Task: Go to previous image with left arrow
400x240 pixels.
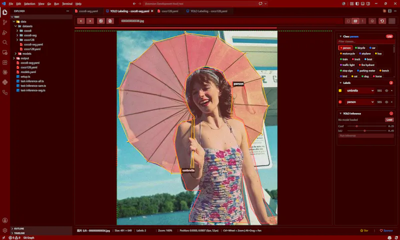Action: (x=81, y=21)
